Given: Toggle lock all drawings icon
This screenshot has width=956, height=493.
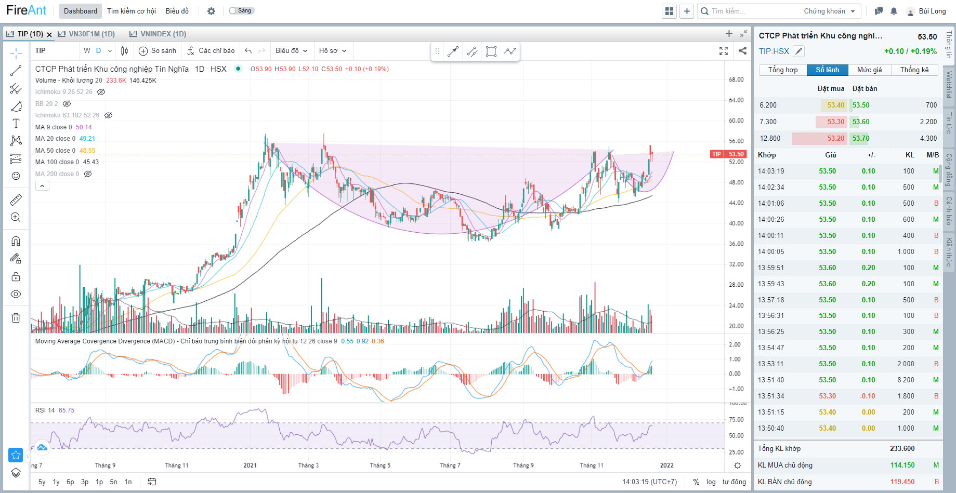Looking at the screenshot, I should point(16,276).
